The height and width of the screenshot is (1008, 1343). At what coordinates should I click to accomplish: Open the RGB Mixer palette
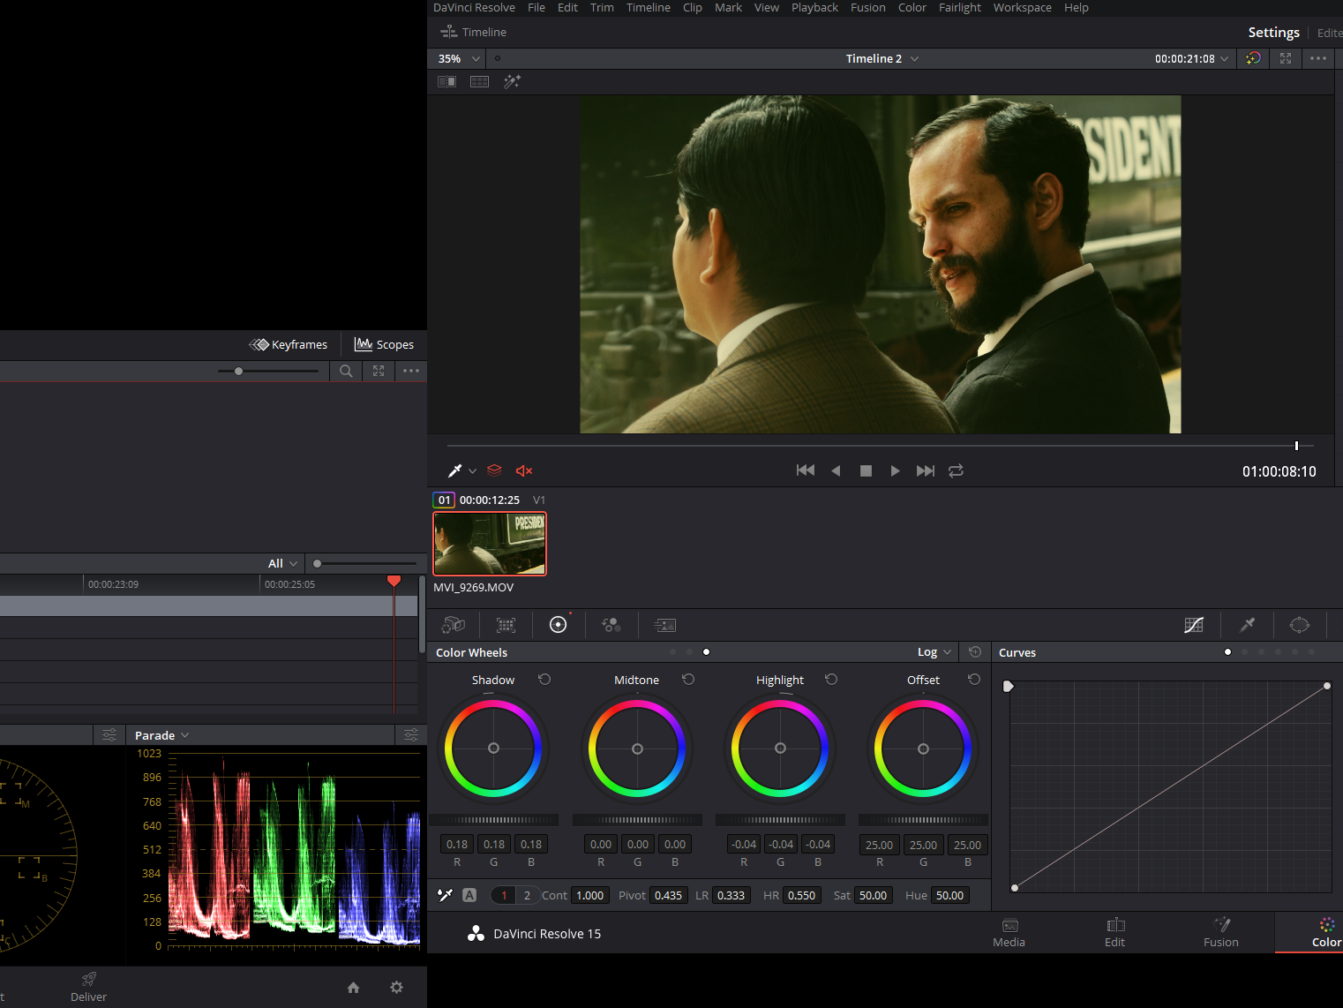(611, 625)
